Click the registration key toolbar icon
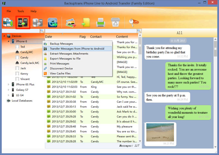This screenshot has height=155, width=219. point(134,23)
